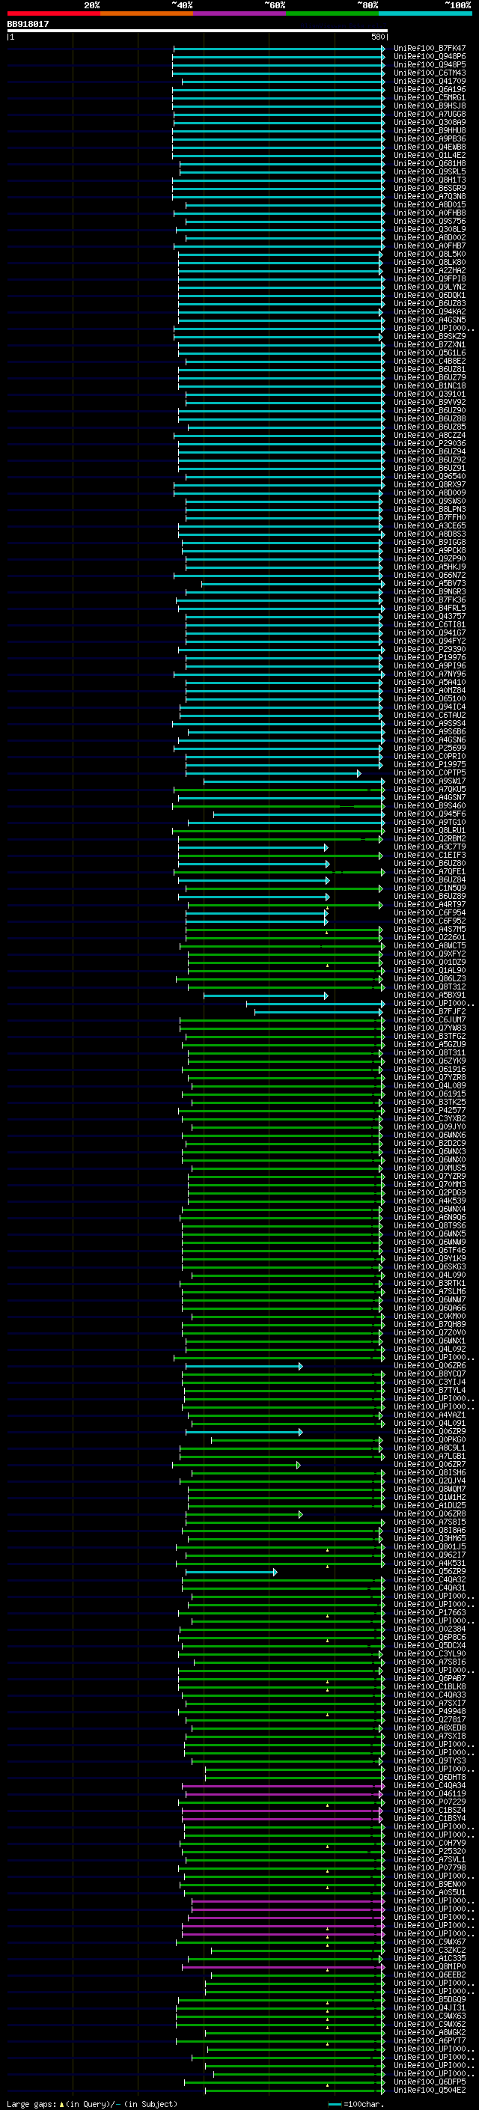Click the UniRef100_P49948 entry
The width and height of the screenshot is (479, 2110).
429,1711
